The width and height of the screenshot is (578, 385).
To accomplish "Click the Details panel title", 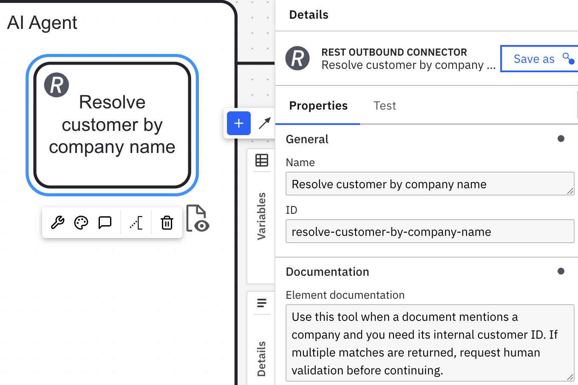I will coord(309,15).
